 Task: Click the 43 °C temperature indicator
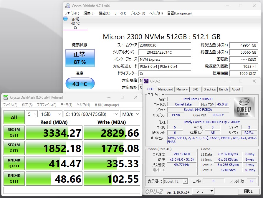click(80, 83)
